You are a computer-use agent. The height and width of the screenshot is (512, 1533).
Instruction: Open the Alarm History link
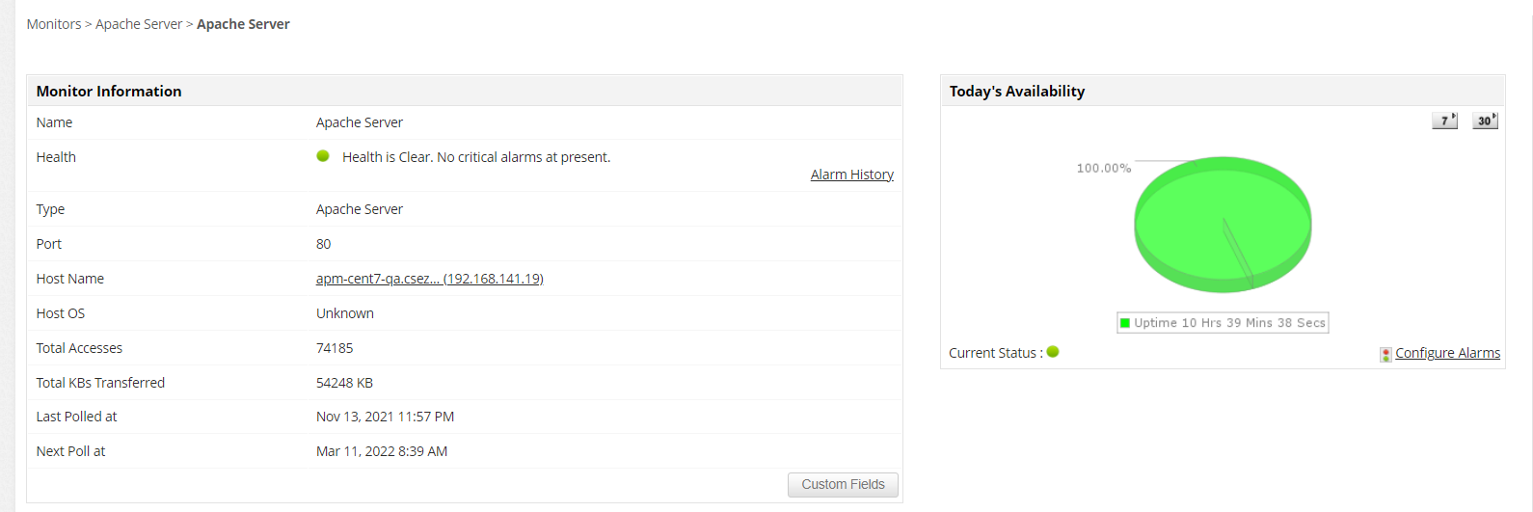tap(851, 175)
